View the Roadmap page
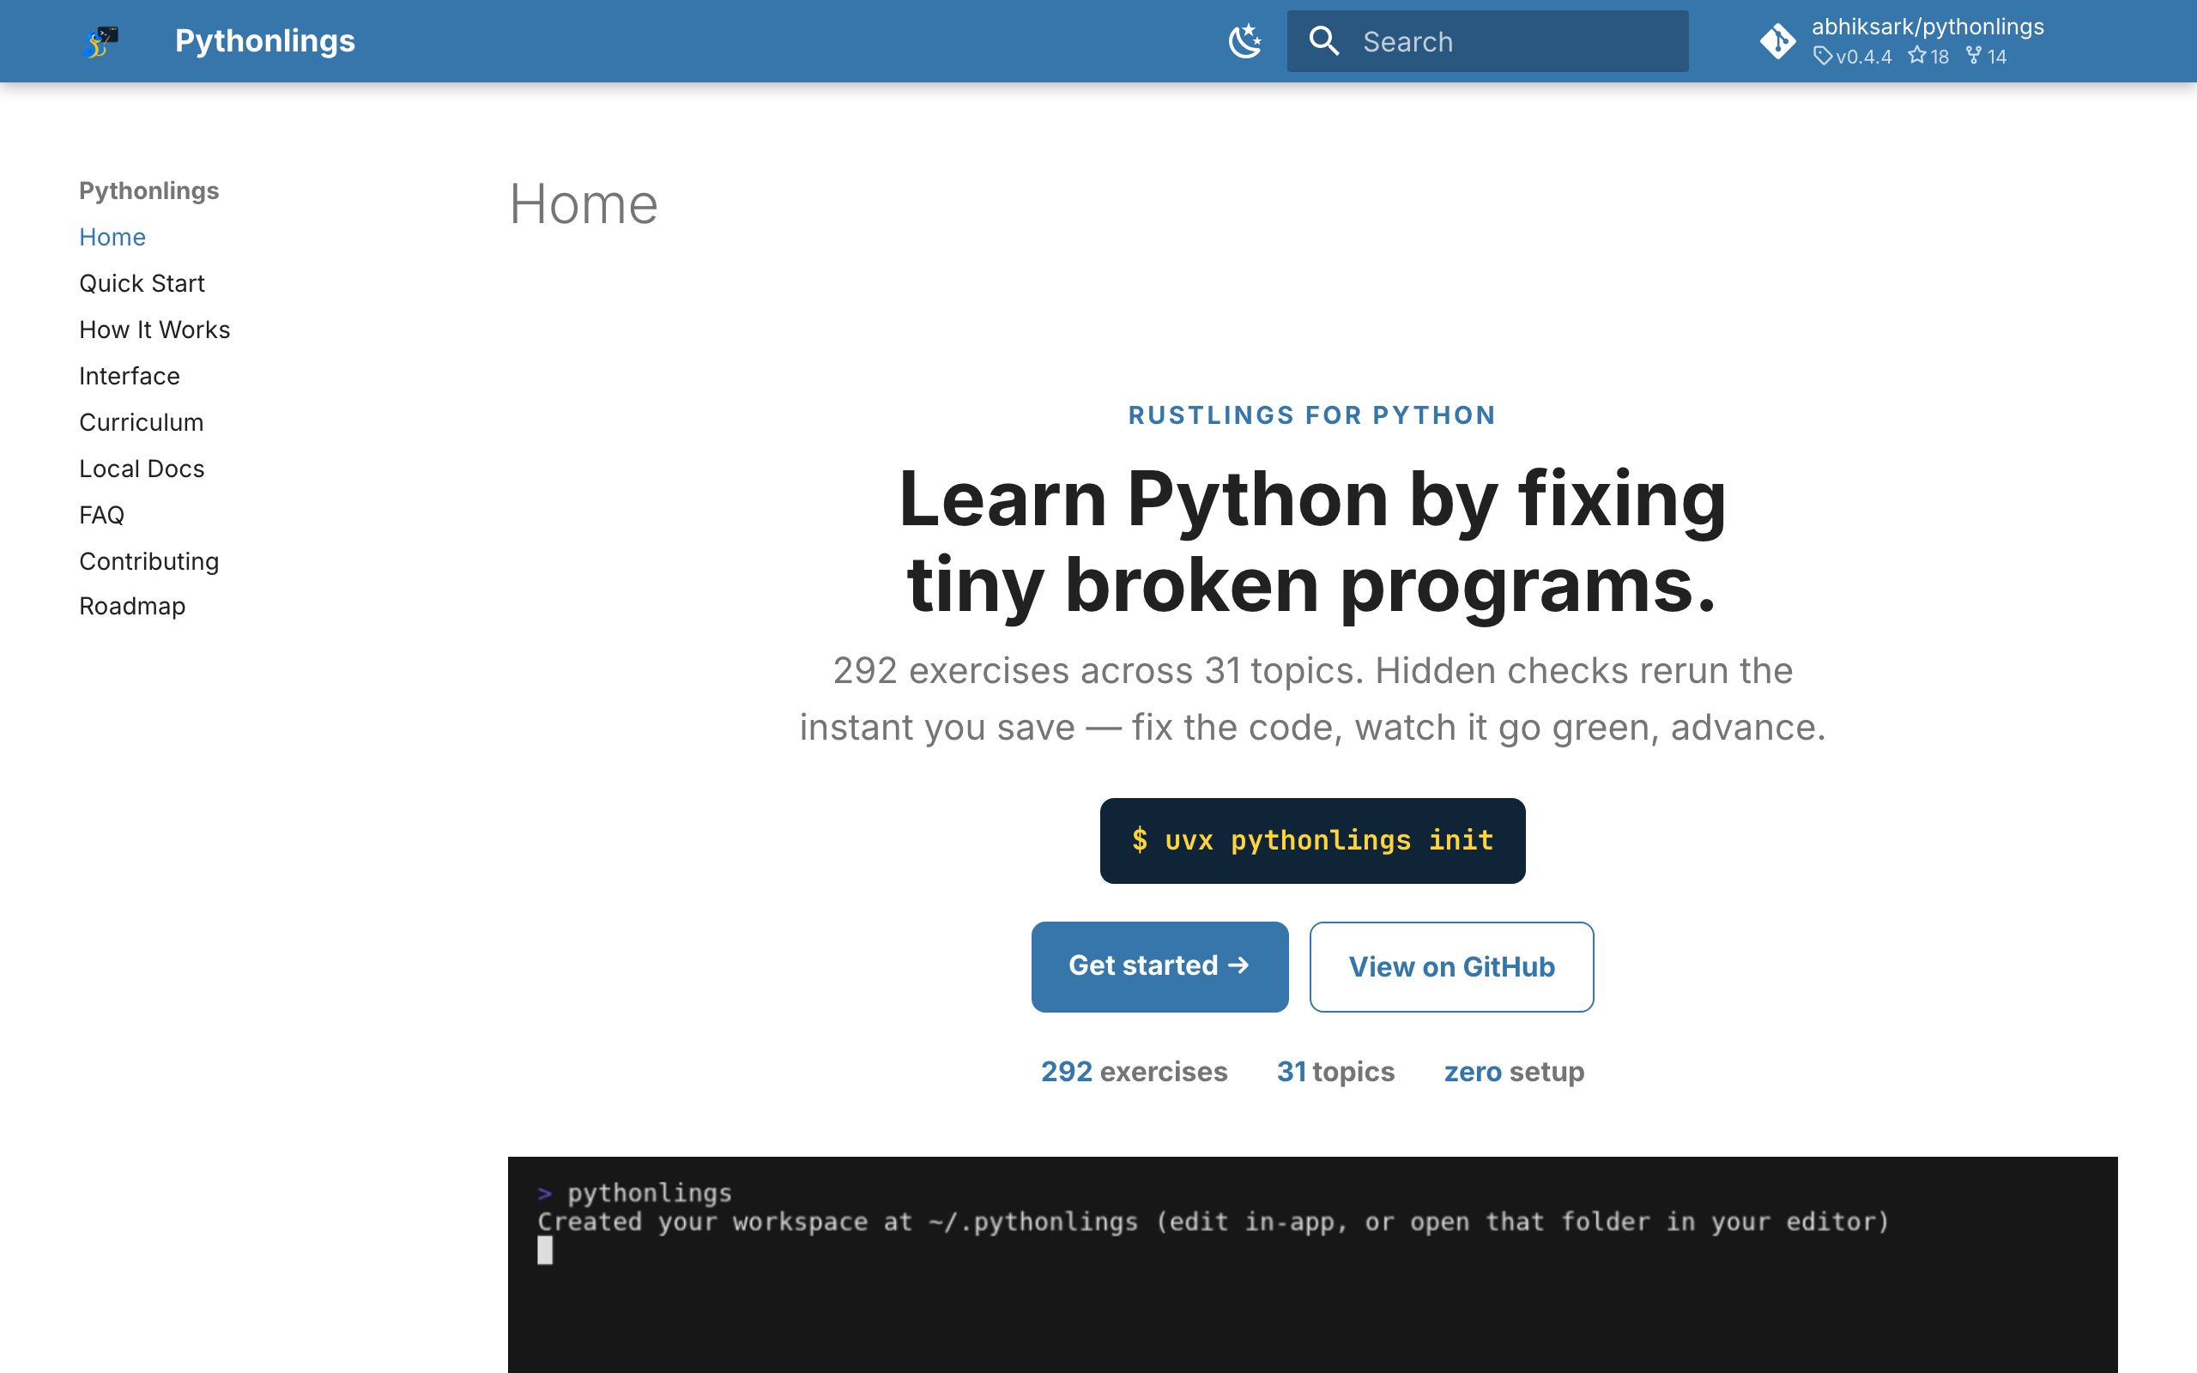Viewport: 2197px width, 1373px height. click(131, 606)
